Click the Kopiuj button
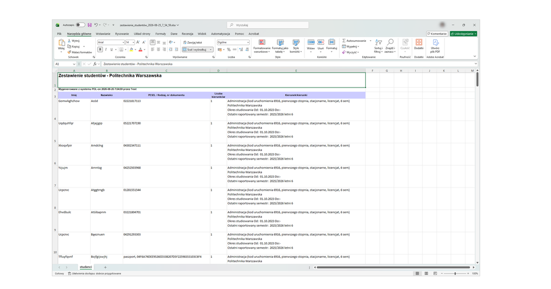This screenshot has width=551, height=289. 74,46
